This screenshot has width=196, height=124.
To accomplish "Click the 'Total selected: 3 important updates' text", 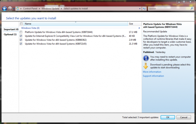I will coord(140,117).
